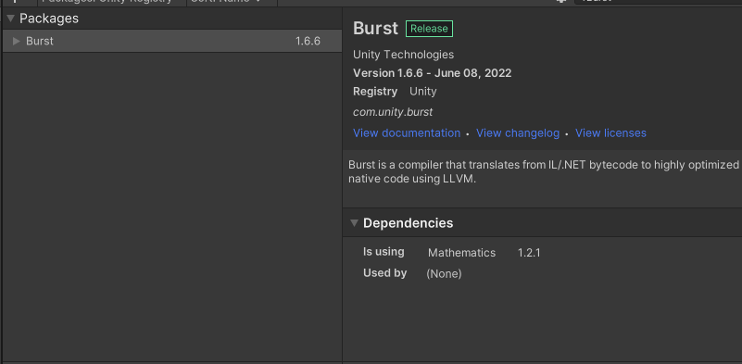Open the View changelog link
Image resolution: width=742 pixels, height=364 pixels.
(x=518, y=133)
